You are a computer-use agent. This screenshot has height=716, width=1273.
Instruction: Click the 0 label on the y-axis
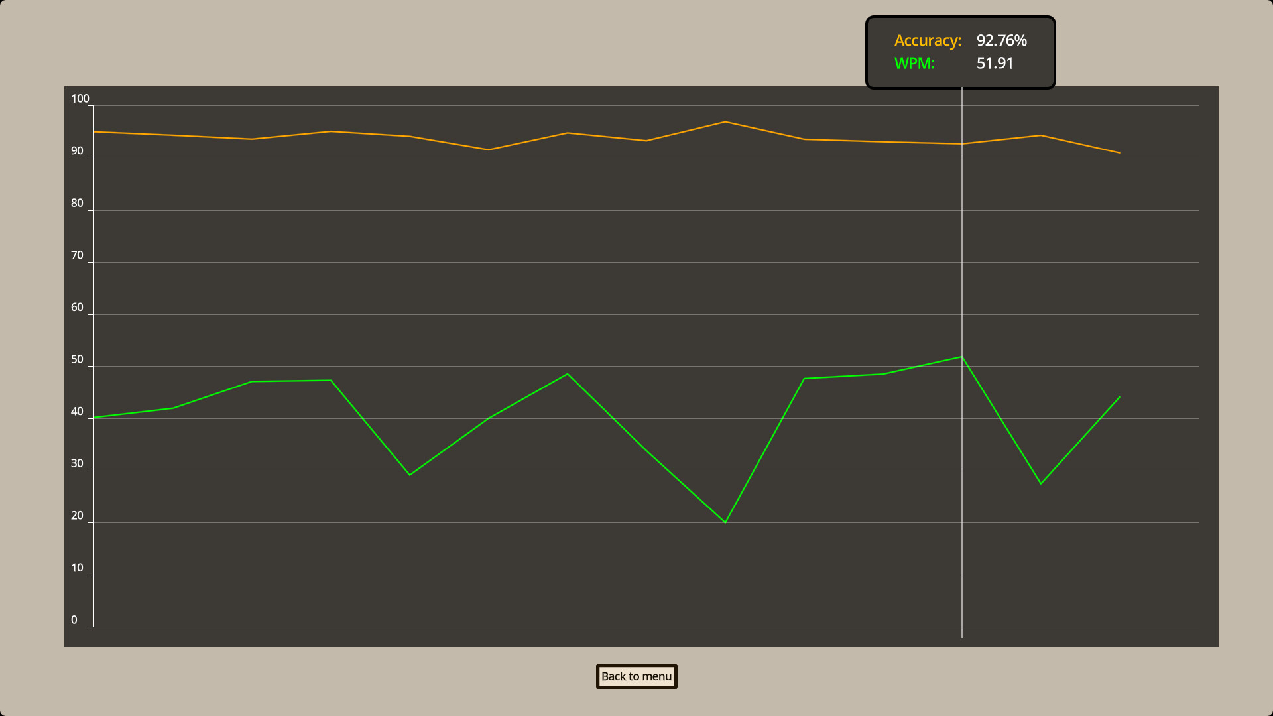(x=74, y=619)
